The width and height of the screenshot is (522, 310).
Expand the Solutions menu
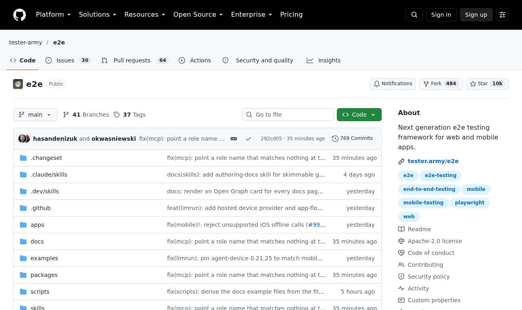(97, 15)
